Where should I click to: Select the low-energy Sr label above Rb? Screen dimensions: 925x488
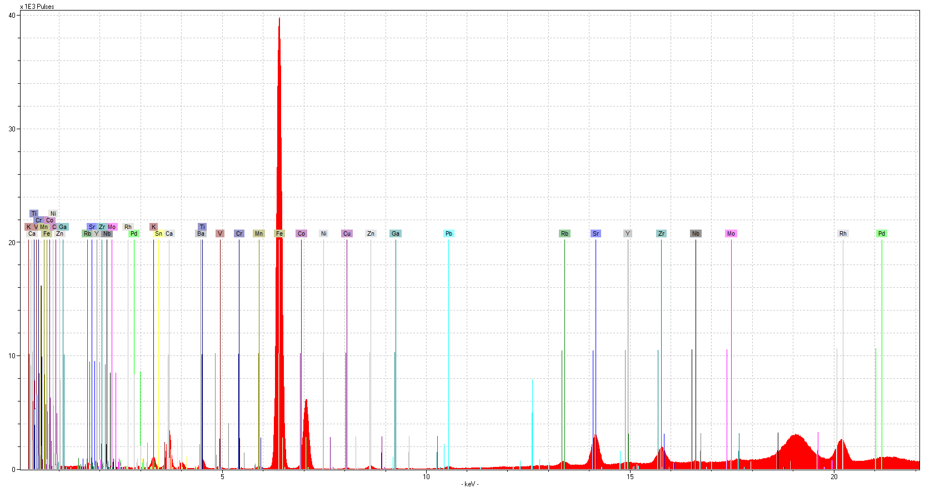92,227
